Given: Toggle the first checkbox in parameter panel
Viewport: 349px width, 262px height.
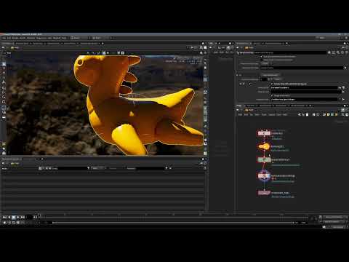Looking at the screenshot, I should pyautogui.click(x=262, y=56).
